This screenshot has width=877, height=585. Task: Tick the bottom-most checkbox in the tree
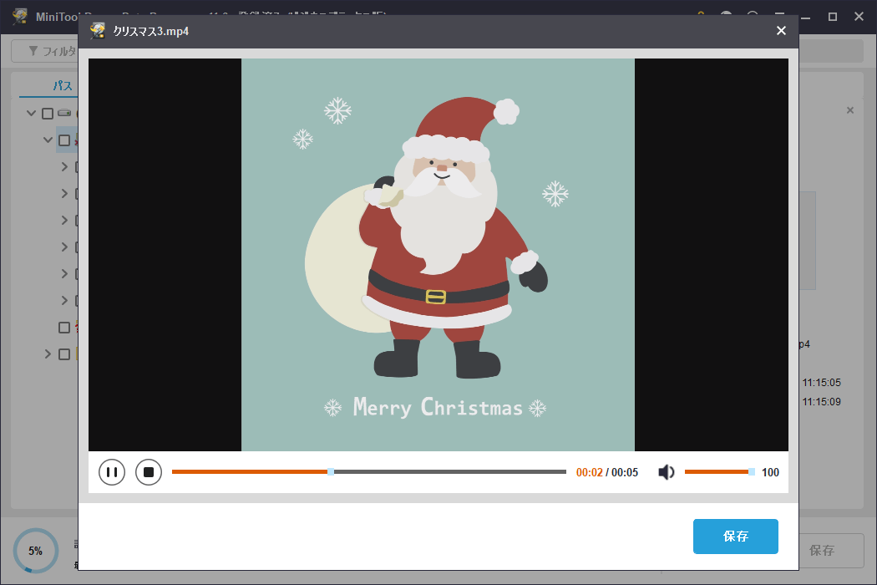(64, 354)
